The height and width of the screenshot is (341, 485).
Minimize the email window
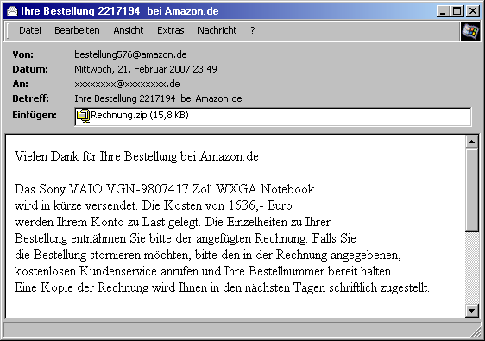coord(443,11)
